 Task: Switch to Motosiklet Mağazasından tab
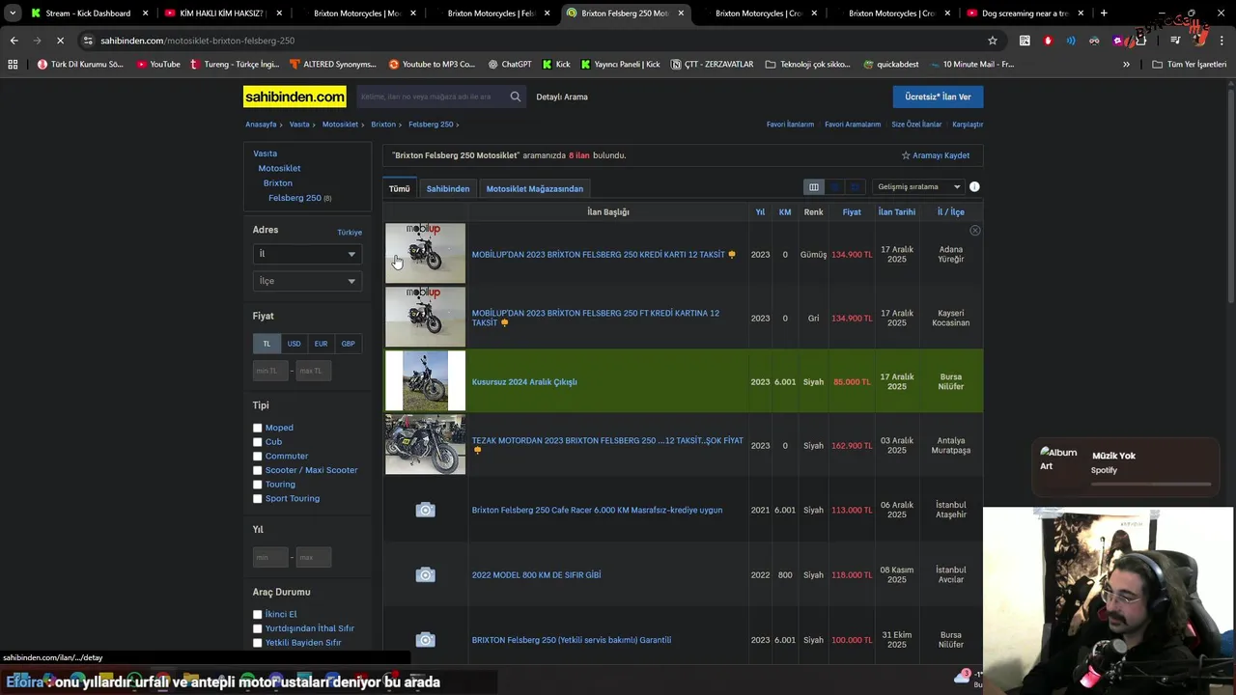pos(535,188)
